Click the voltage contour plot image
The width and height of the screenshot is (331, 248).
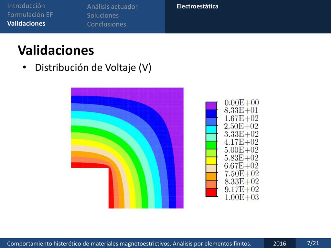pos(127,148)
